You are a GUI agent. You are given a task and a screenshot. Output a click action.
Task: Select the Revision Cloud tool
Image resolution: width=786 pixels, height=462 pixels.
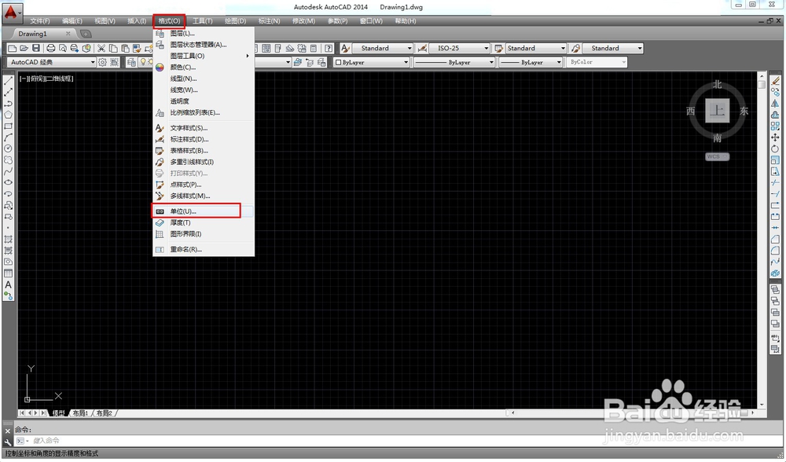coord(9,159)
